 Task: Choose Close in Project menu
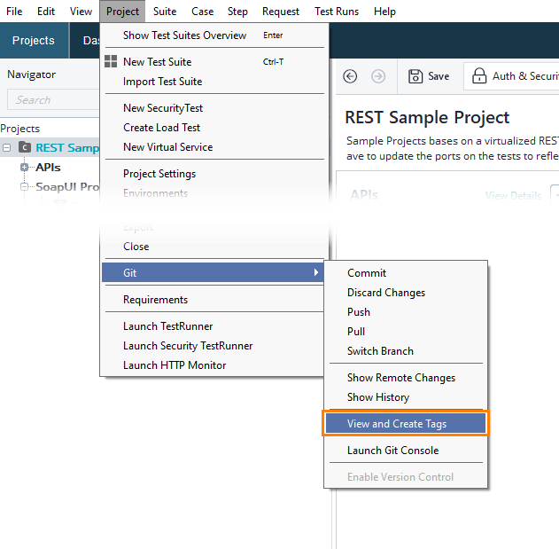214,247
